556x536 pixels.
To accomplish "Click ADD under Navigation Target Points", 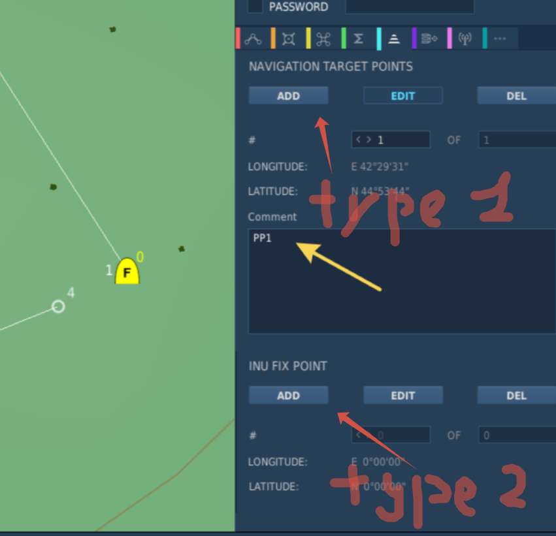I will pyautogui.click(x=288, y=96).
